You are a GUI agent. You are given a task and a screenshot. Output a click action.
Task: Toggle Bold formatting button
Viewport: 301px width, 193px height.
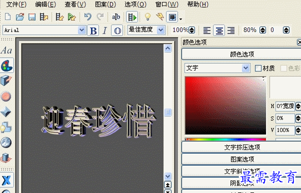(93, 30)
